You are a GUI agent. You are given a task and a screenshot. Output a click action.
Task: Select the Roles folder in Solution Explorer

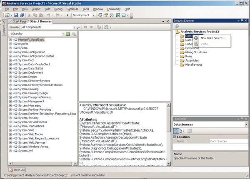point(189,56)
